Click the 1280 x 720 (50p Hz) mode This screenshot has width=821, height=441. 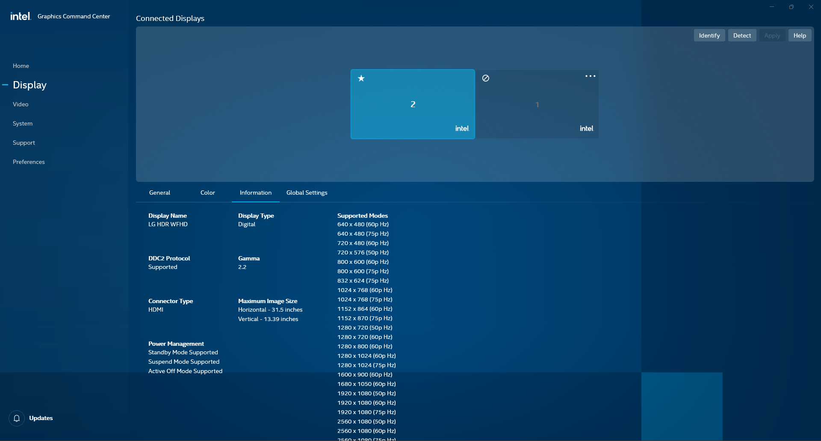tap(365, 327)
